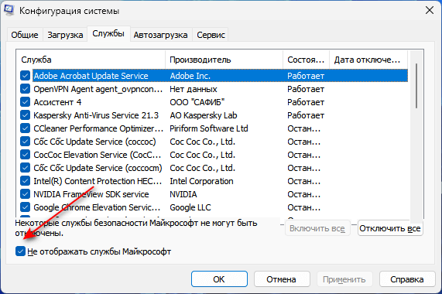This screenshot has height=294, width=442.
Task: Toggle Не отображать службы Майкрософт checkbox
Action: [20, 251]
